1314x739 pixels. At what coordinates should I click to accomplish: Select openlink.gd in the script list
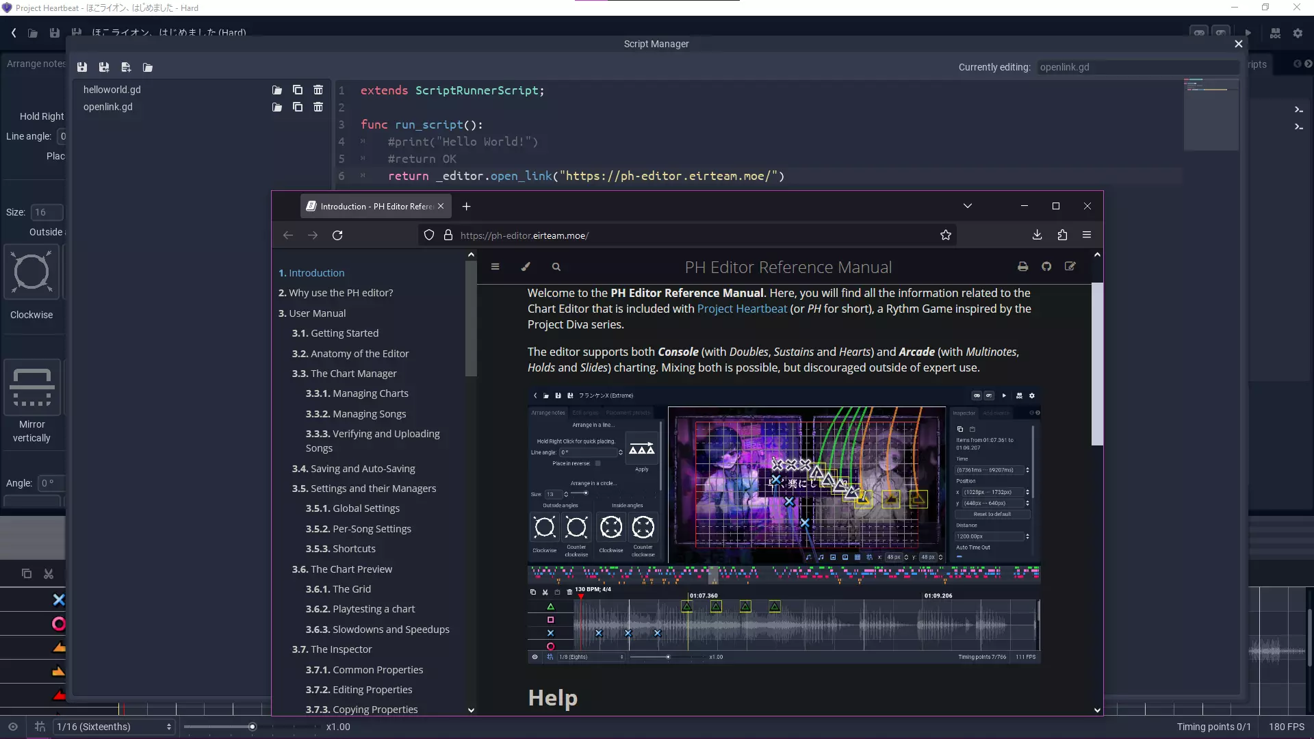tap(108, 107)
